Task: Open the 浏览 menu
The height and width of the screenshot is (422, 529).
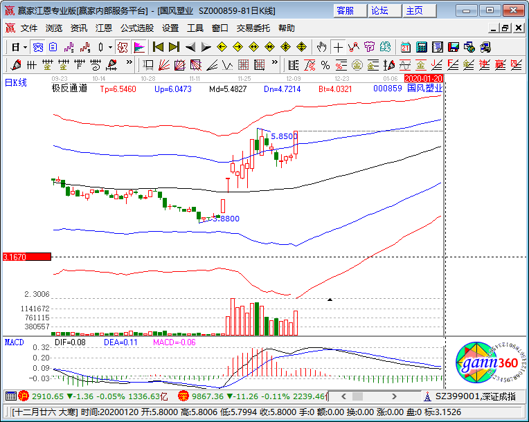Action: (54, 28)
